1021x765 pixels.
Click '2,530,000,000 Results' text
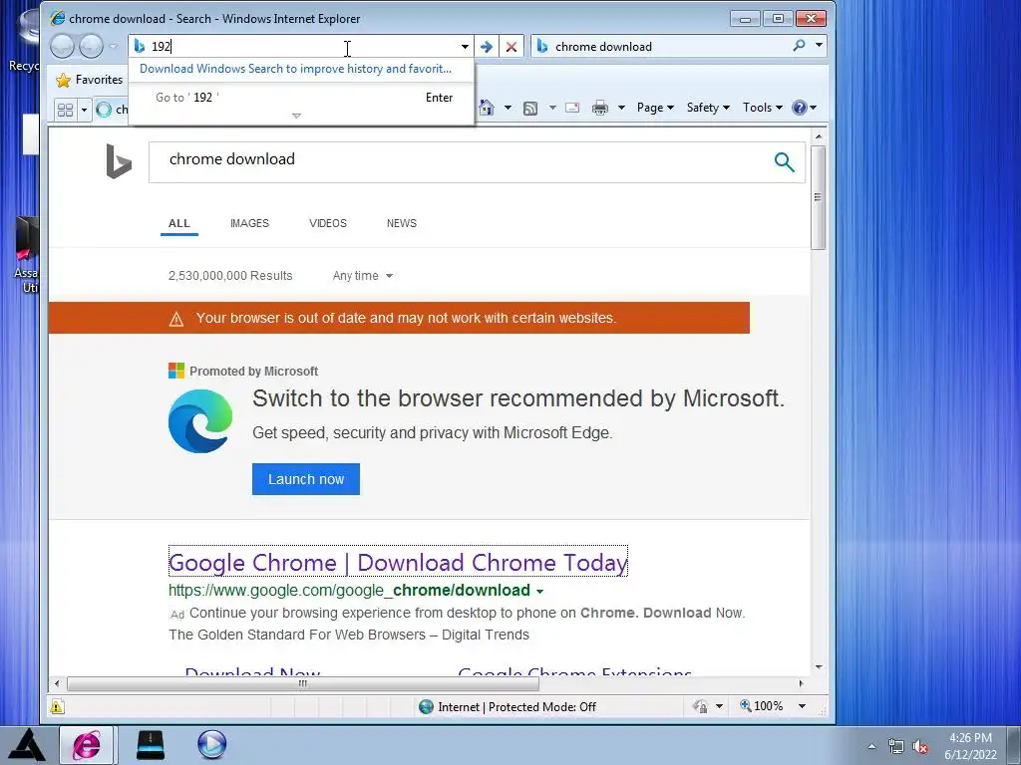[x=230, y=276]
